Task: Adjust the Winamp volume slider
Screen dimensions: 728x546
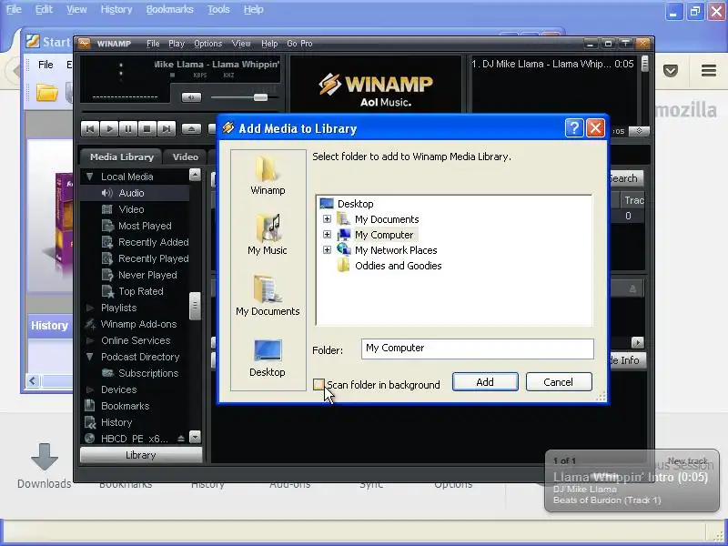Action: tap(260, 97)
